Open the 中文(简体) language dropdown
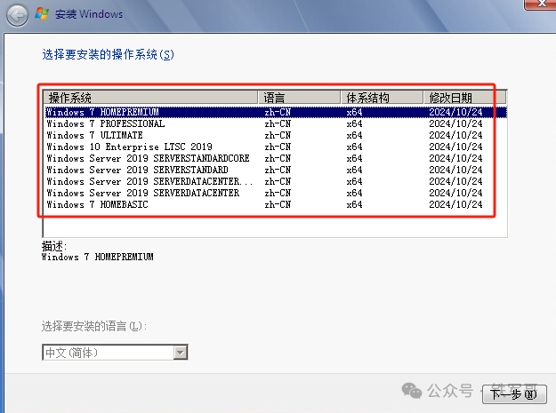Image resolution: width=556 pixels, height=413 pixels. 115,353
